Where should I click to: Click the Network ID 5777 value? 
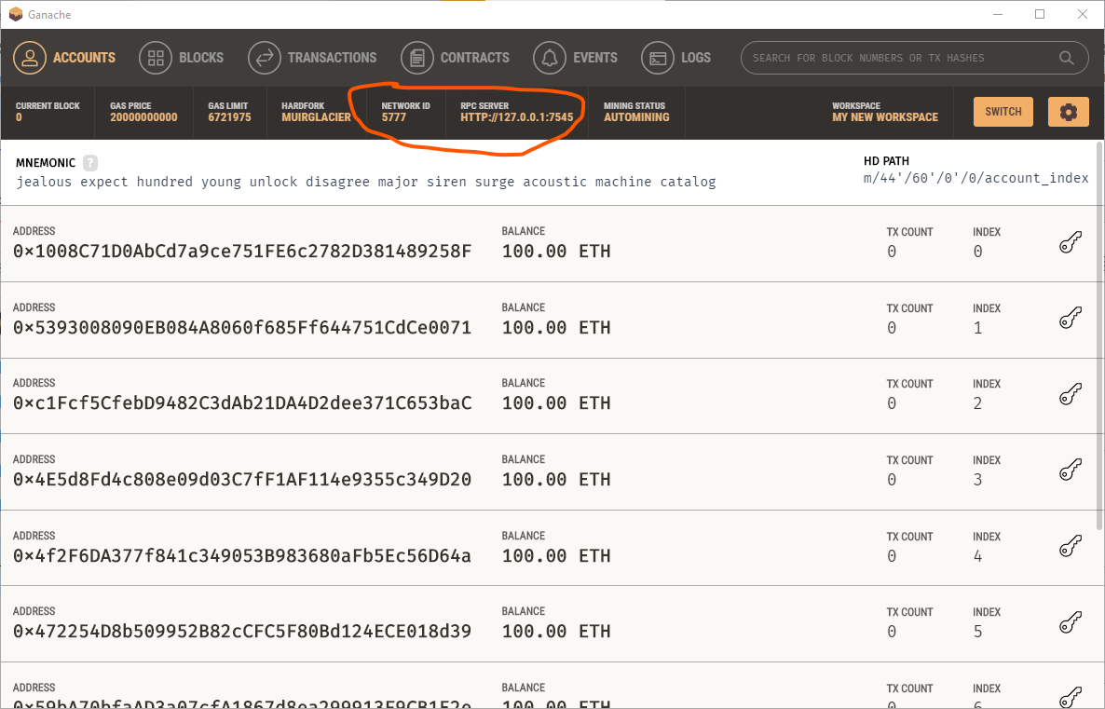394,117
